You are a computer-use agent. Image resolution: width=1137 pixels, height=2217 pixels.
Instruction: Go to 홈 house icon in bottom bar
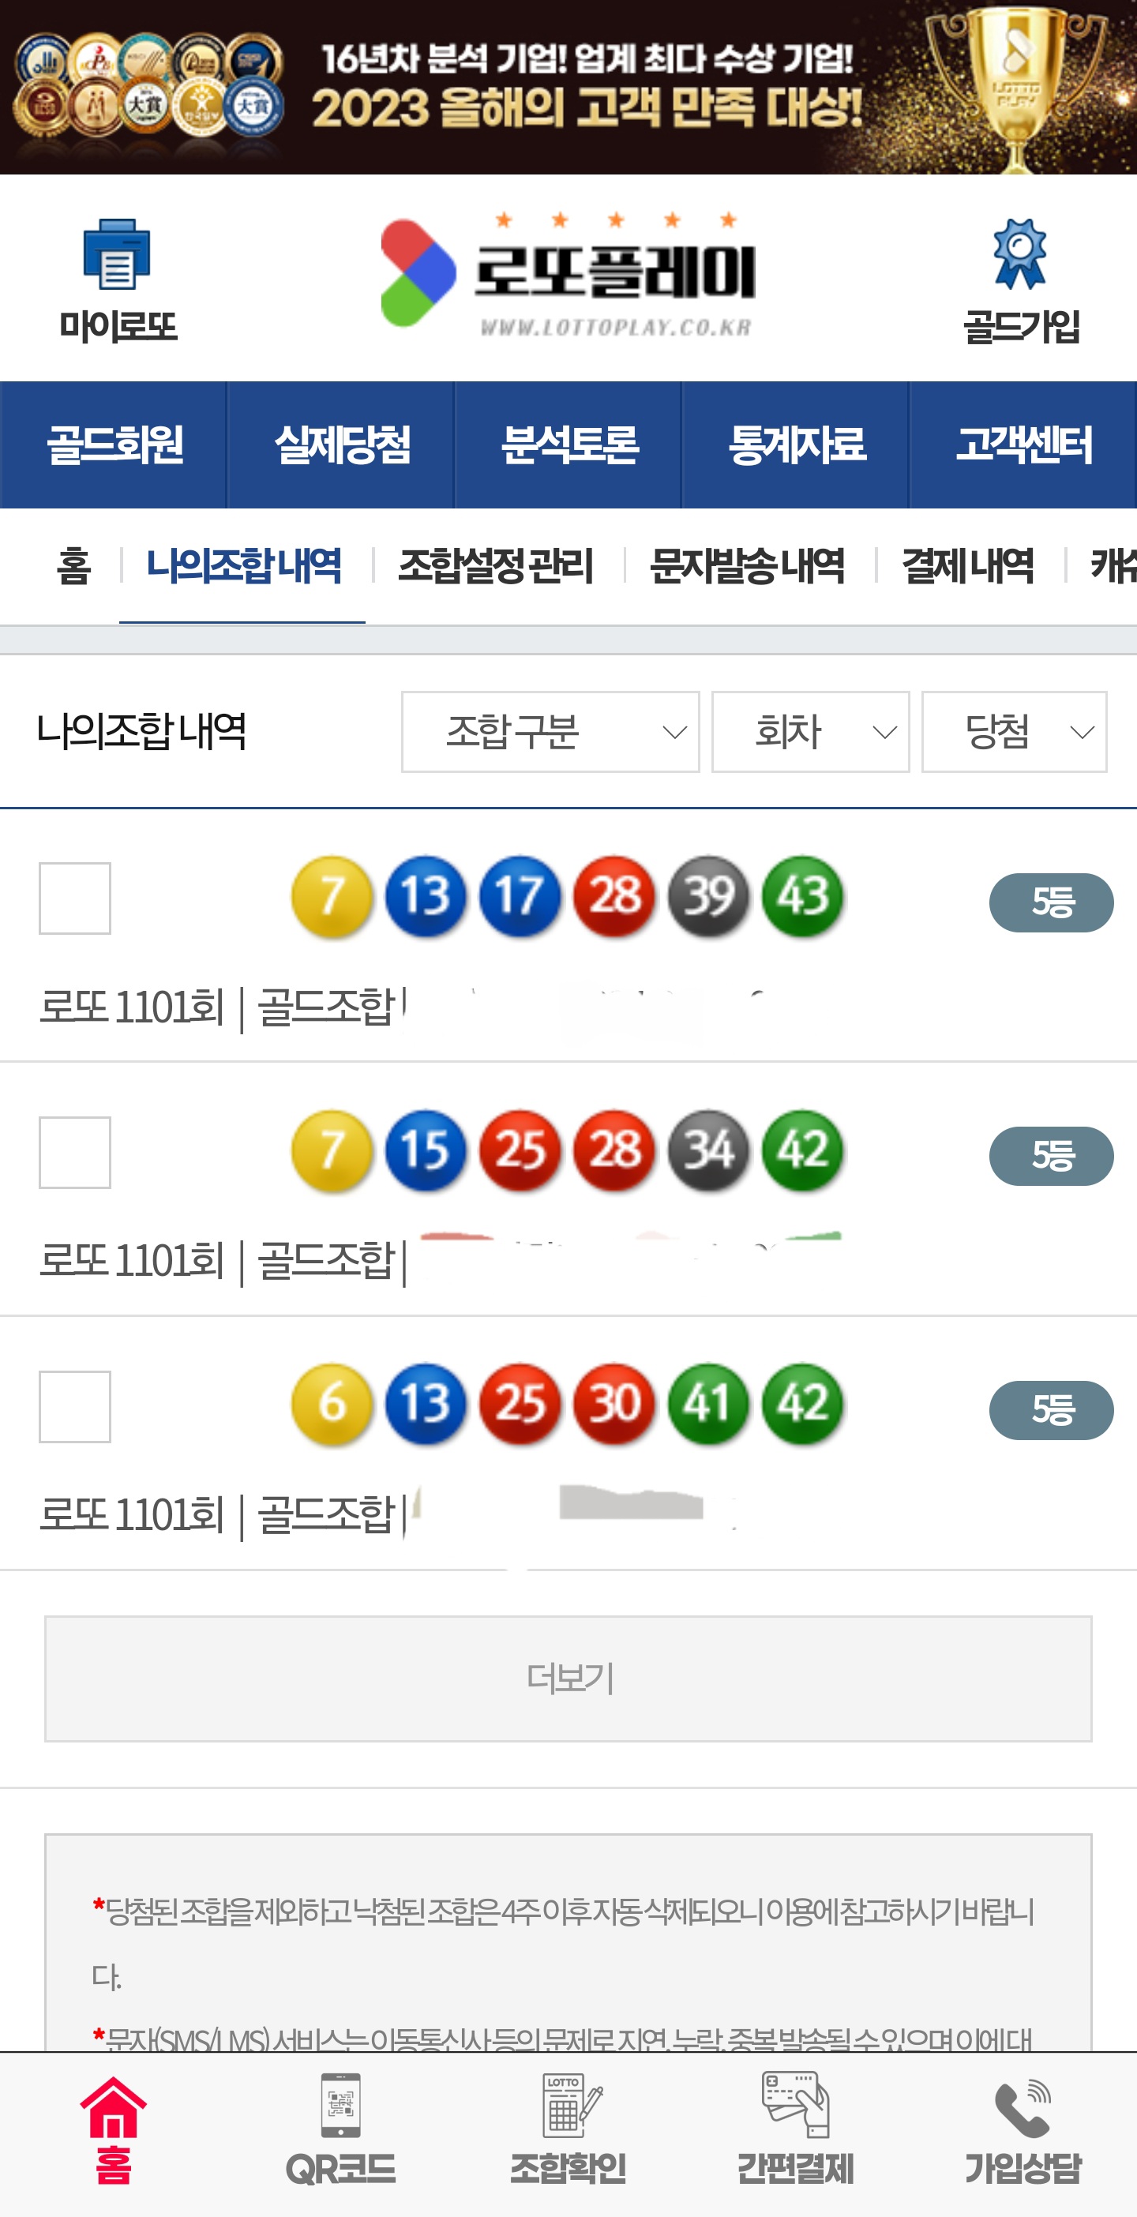tap(114, 2109)
